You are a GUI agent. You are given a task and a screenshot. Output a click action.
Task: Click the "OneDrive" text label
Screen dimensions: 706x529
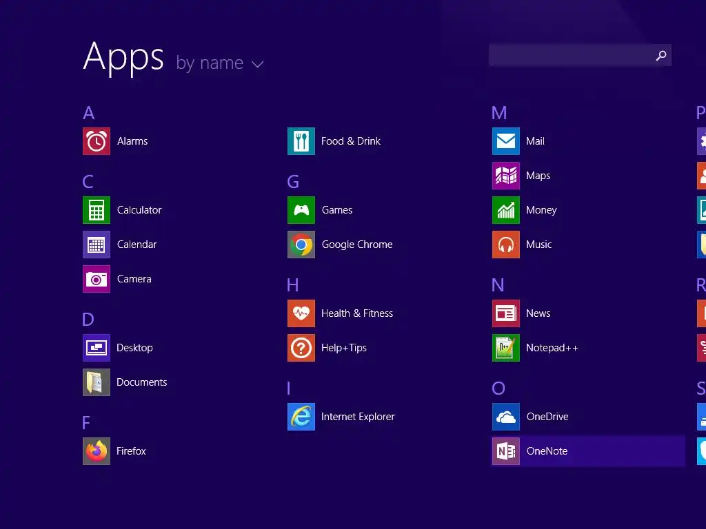tap(547, 417)
